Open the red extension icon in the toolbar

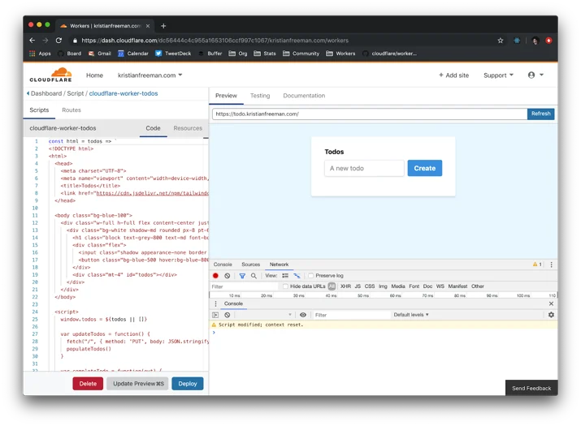(x=548, y=41)
